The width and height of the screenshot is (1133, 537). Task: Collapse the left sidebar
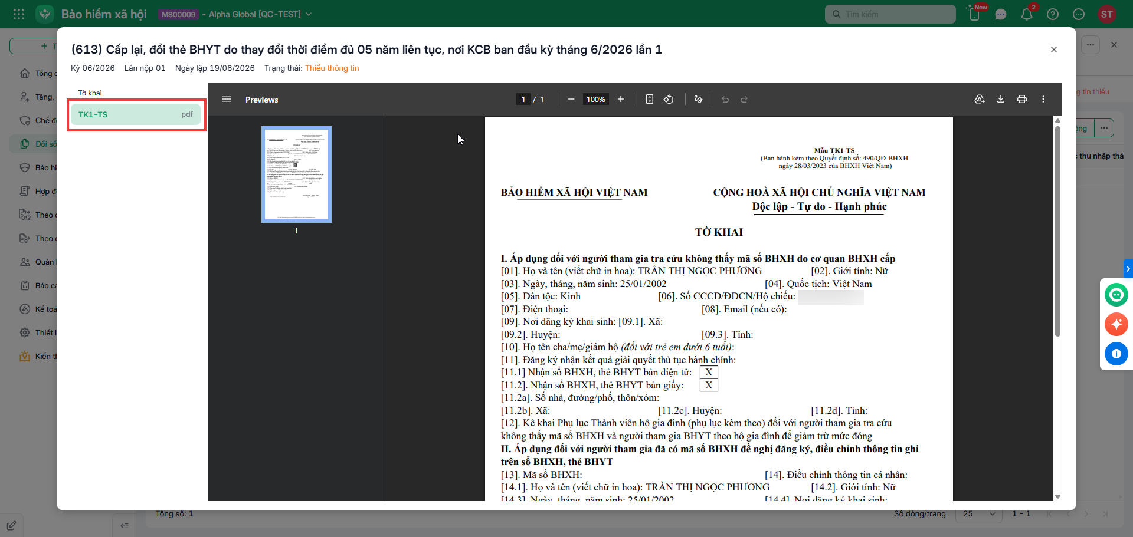pyautogui.click(x=124, y=525)
